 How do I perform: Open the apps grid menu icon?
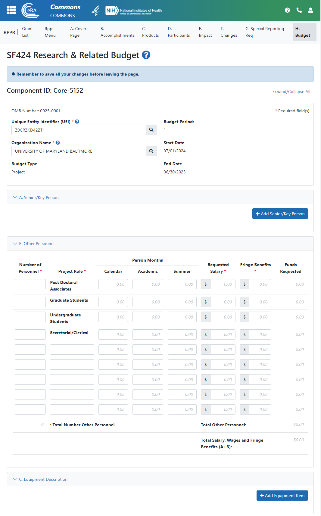click(11, 10)
